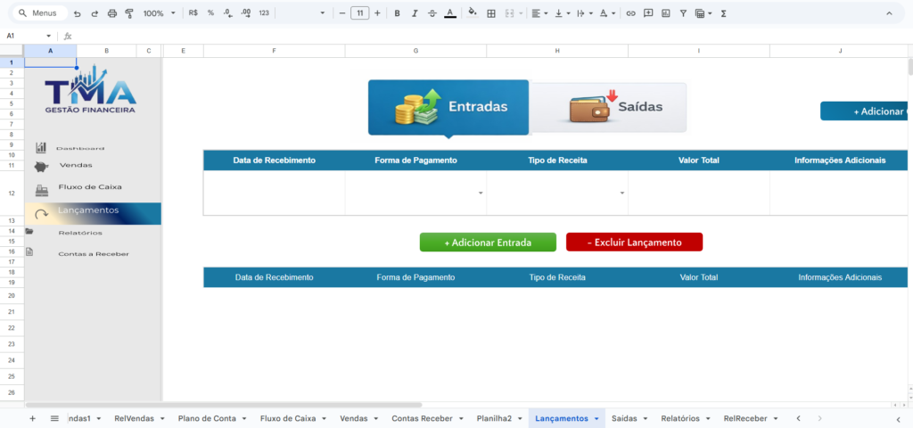Click the Data de Recebimento input cell
913x428 pixels.
pos(274,193)
